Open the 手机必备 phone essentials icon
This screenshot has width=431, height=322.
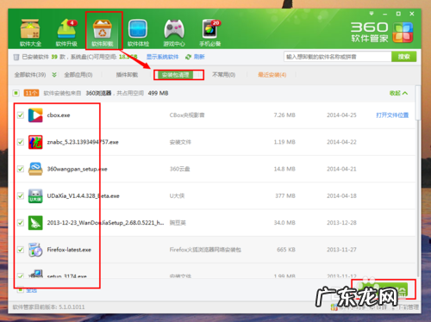click(210, 32)
